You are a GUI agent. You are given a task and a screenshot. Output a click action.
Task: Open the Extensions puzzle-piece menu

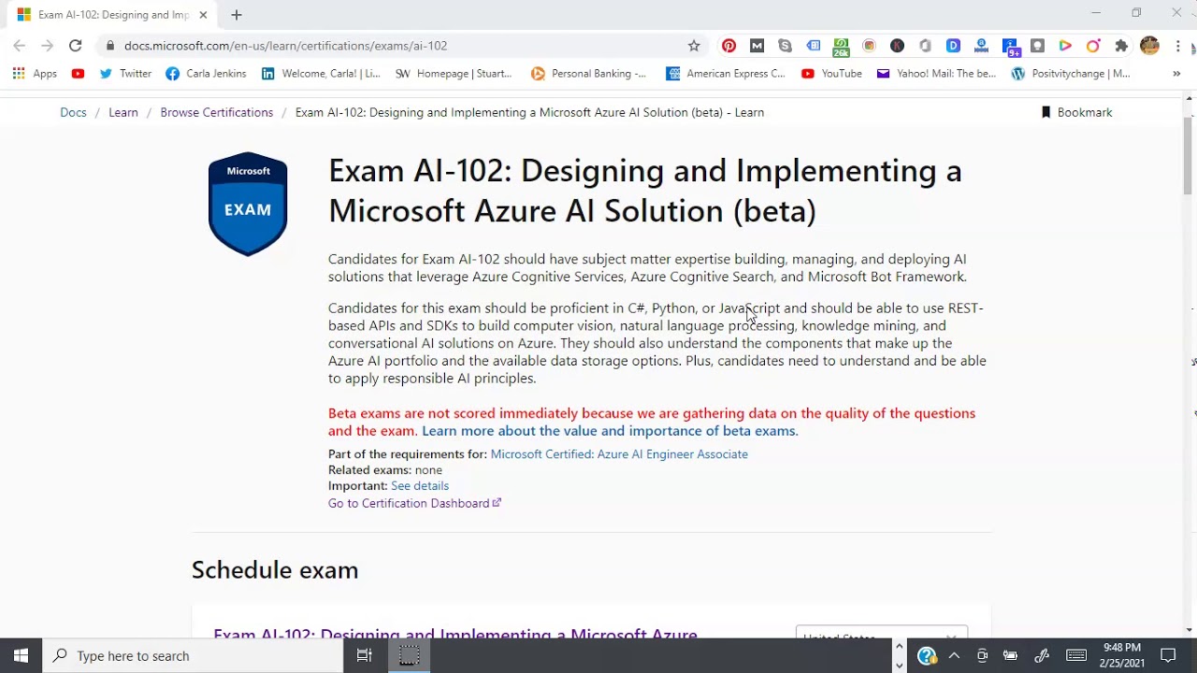pos(1121,45)
